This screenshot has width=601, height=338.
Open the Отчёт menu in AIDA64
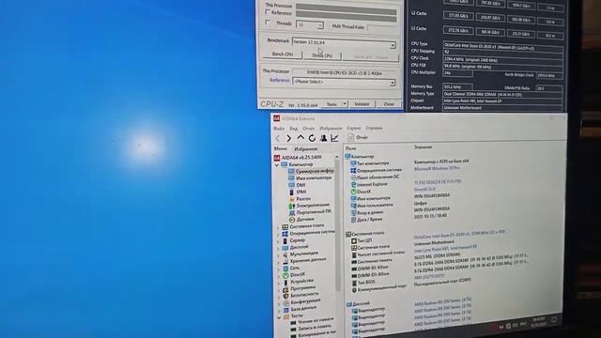pos(308,129)
